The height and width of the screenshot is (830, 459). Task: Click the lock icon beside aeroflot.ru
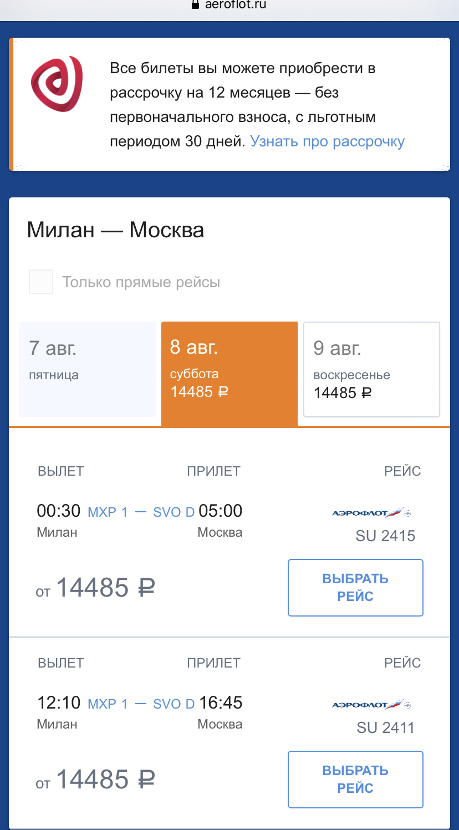click(x=195, y=4)
